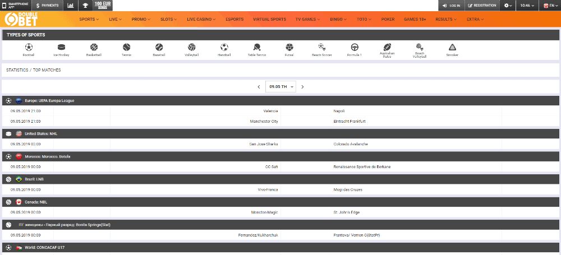561x255 pixels.
Task: Expand the Slots menu
Action: (168, 19)
